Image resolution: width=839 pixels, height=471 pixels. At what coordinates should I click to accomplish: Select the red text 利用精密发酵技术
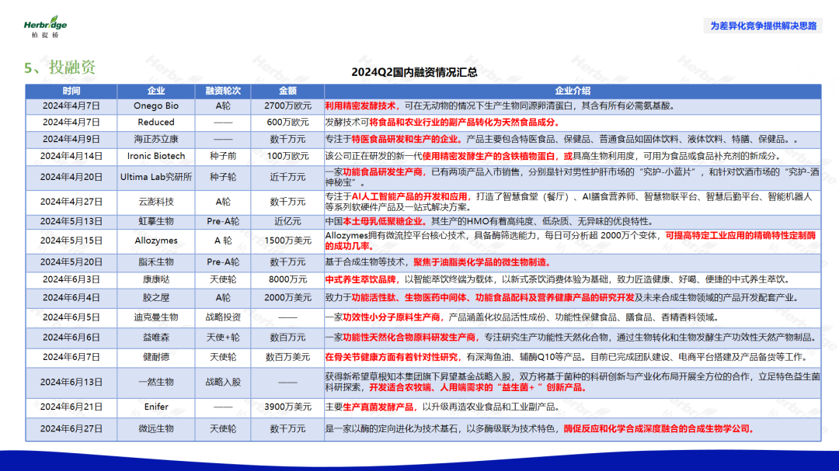[360, 106]
